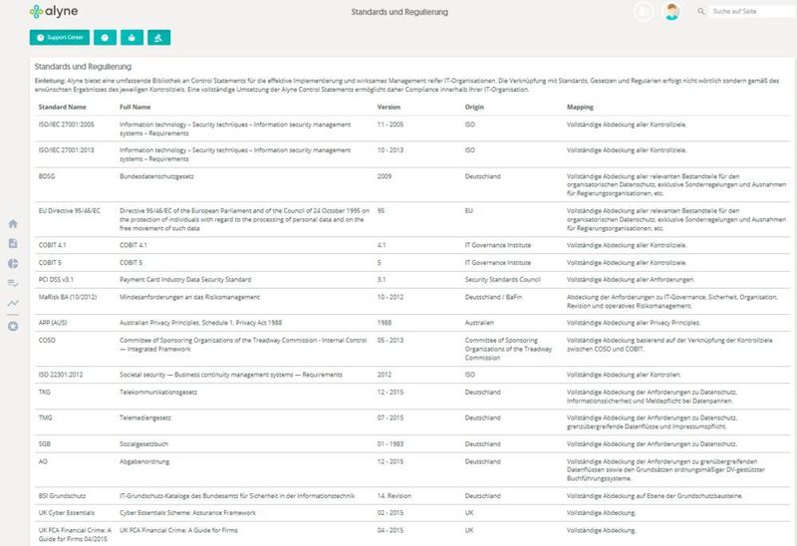Screen dimensions: 797x546
Task: Click '14. Revision' version cell
Action: (x=395, y=495)
